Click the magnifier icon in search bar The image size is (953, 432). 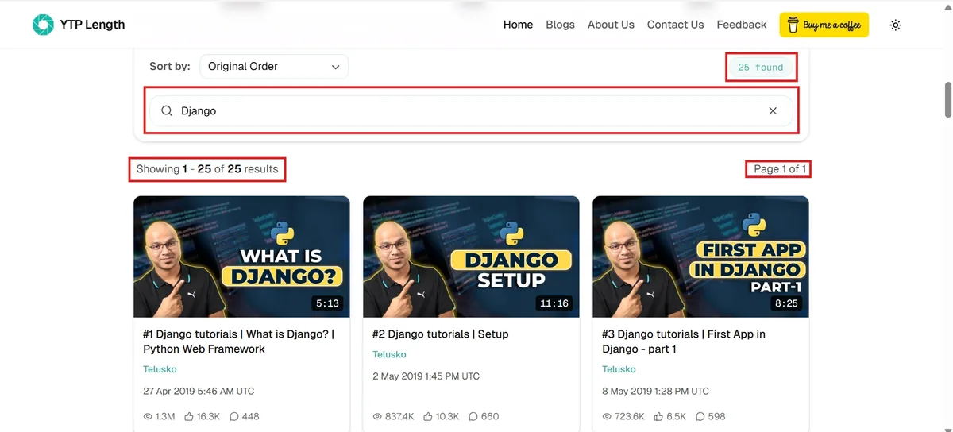tap(167, 111)
